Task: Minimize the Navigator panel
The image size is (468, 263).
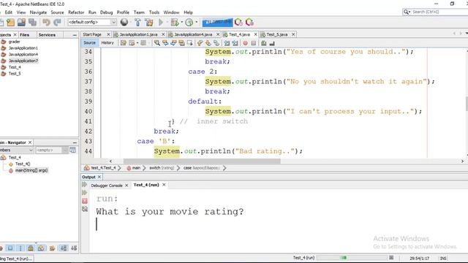Action: pos(75,142)
